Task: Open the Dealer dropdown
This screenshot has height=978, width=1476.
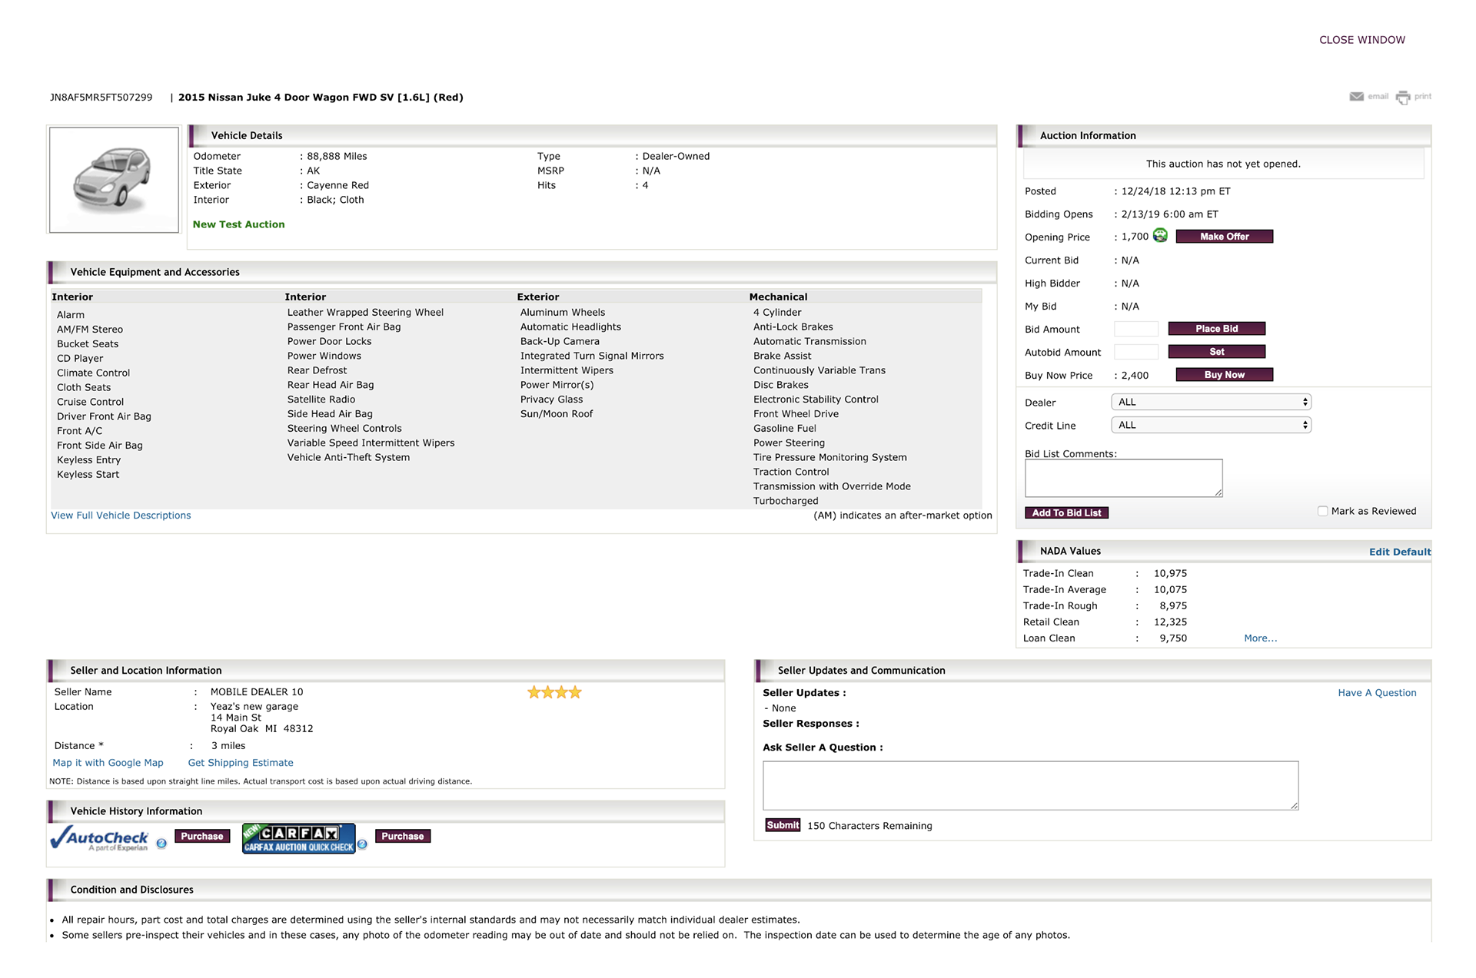Action: point(1211,402)
